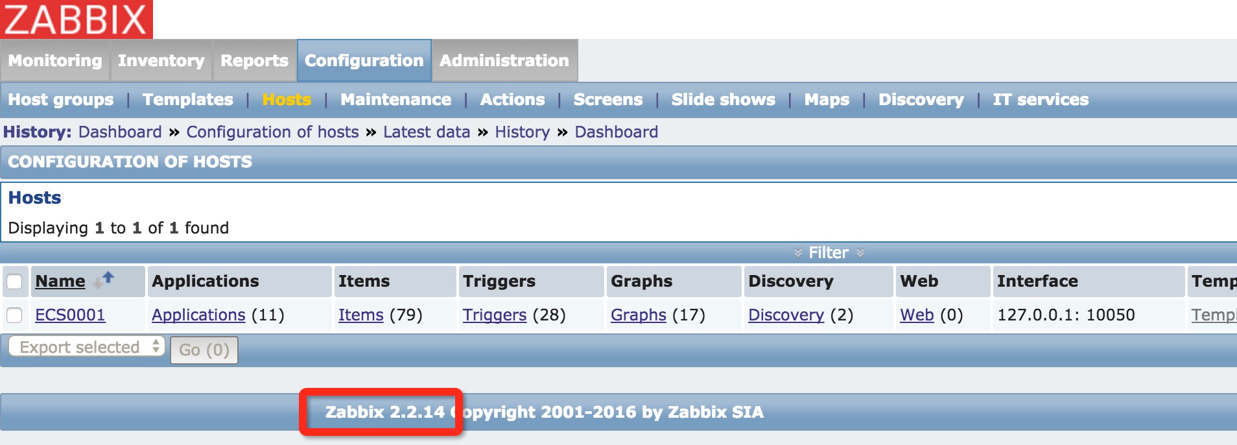Go to Host groups submenu
Image resolution: width=1237 pixels, height=445 pixels.
coord(61,99)
